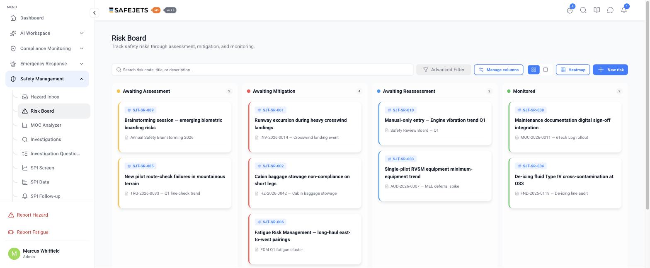650x268 pixels.
Task: Click Monitored column header
Action: (524, 91)
